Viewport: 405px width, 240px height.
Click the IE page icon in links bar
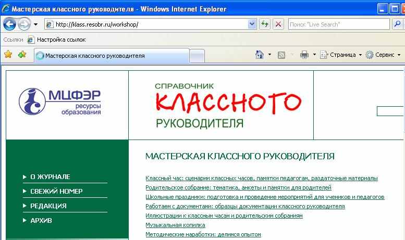coord(31,40)
